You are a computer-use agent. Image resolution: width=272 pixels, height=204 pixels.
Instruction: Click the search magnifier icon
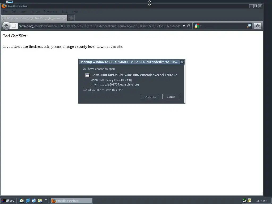(249, 26)
